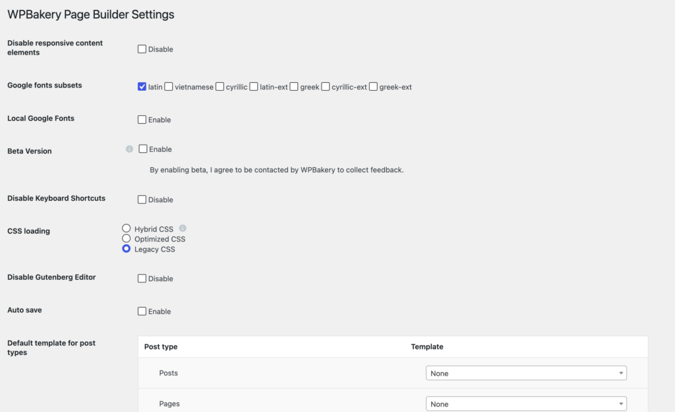Enable the Auto save checkbox

142,311
